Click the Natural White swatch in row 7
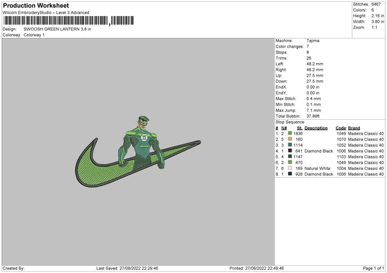This screenshot has width=387, height=273. tap(290, 168)
